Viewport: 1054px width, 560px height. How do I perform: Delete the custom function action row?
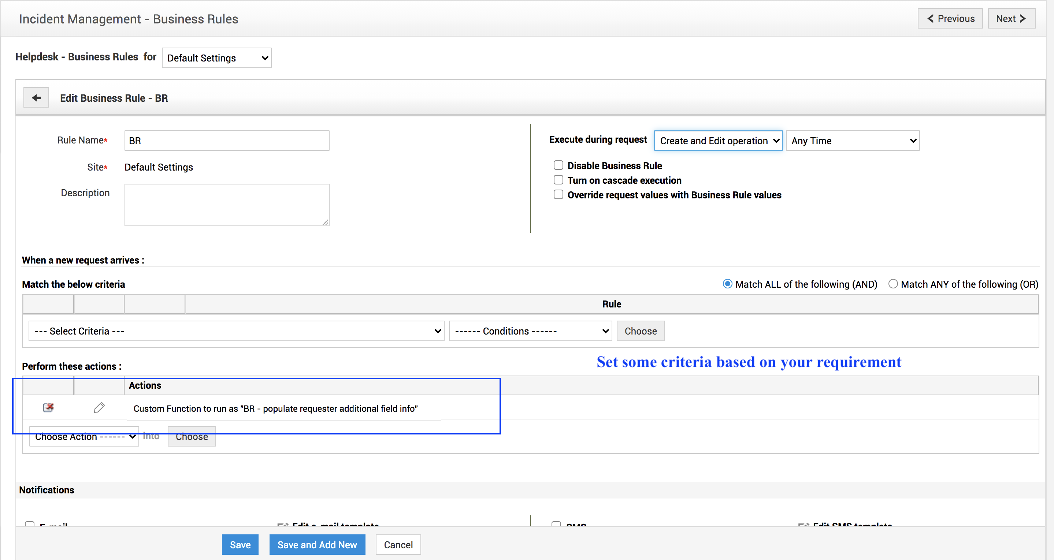pyautogui.click(x=48, y=407)
